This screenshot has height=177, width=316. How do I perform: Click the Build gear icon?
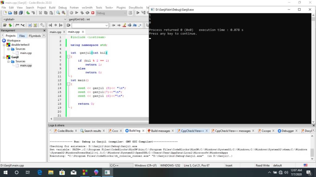72,13
